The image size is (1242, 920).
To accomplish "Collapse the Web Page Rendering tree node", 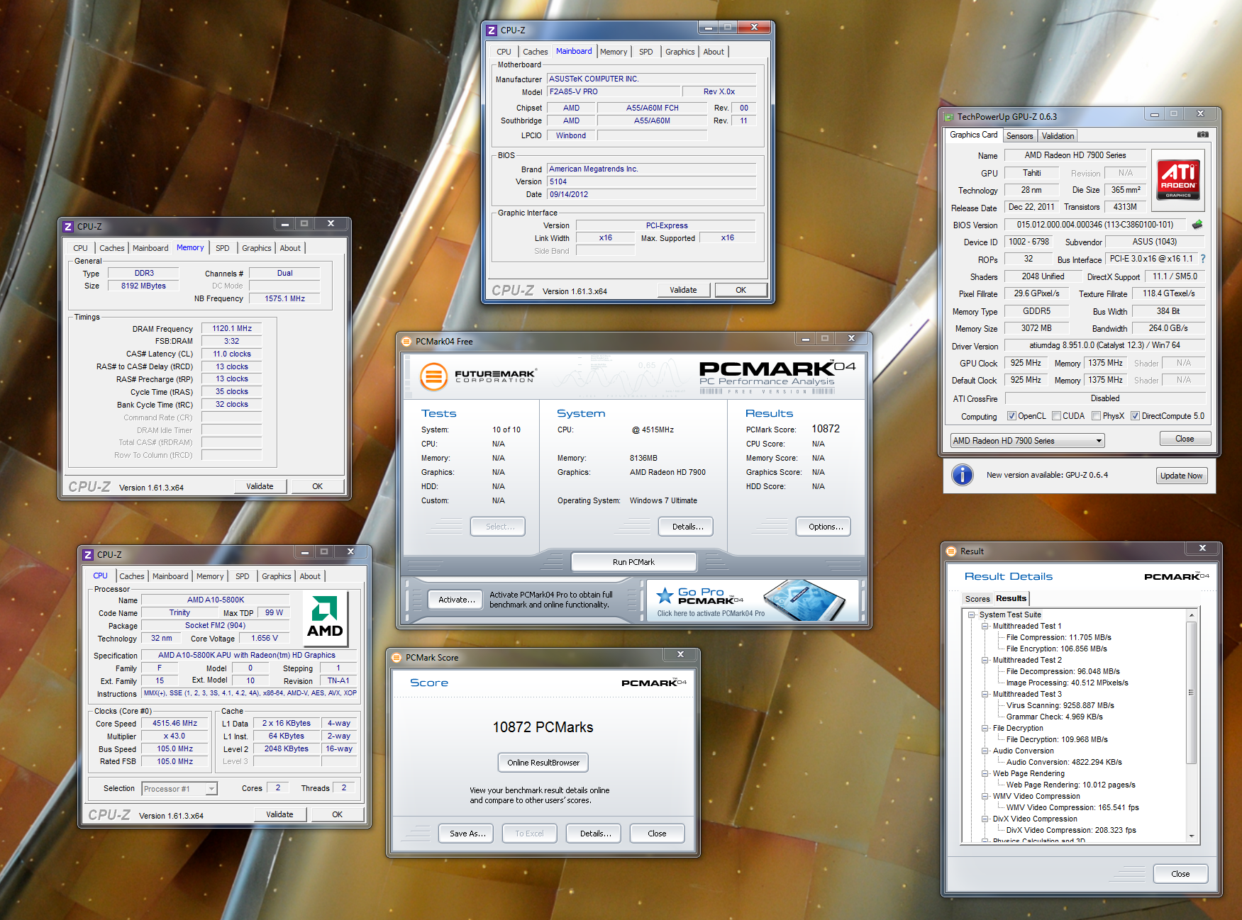I will coord(985,773).
